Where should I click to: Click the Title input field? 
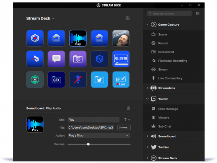click(x=94, y=120)
